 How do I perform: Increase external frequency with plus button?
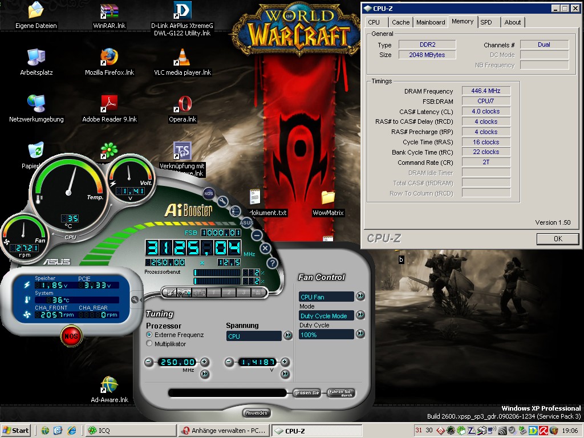[x=205, y=362]
